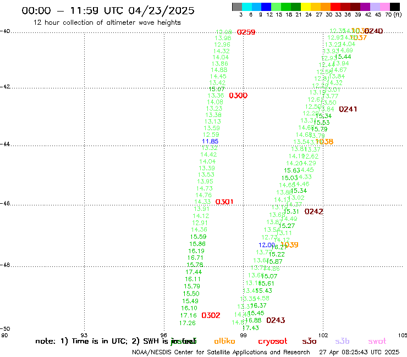Screen dimensions: 407x357
Task: Click the wave height value 16.37
Action: [258, 305]
